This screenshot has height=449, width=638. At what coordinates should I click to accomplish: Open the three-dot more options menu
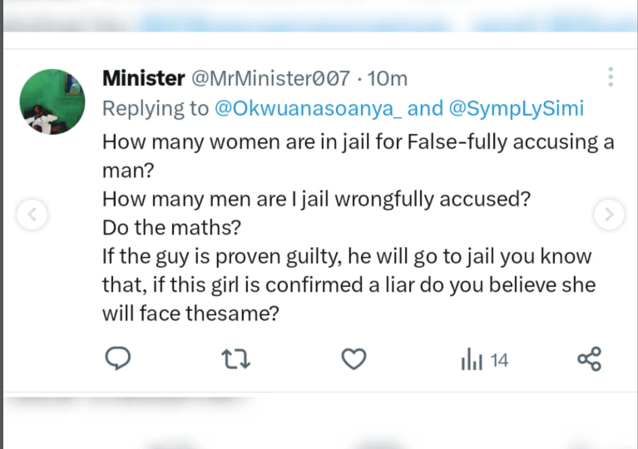611,77
